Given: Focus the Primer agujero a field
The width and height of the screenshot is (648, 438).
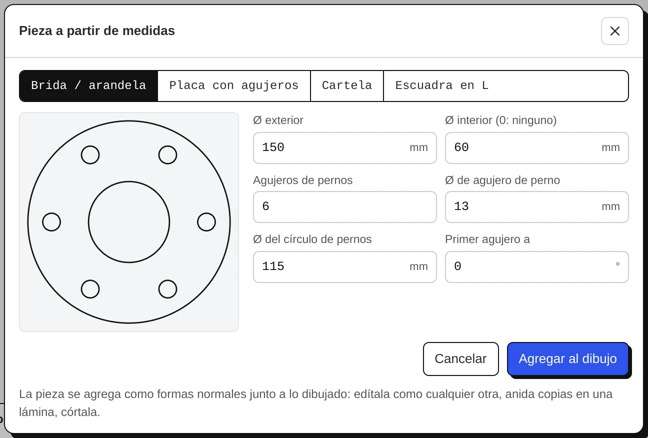Looking at the screenshot, I should 536,267.
